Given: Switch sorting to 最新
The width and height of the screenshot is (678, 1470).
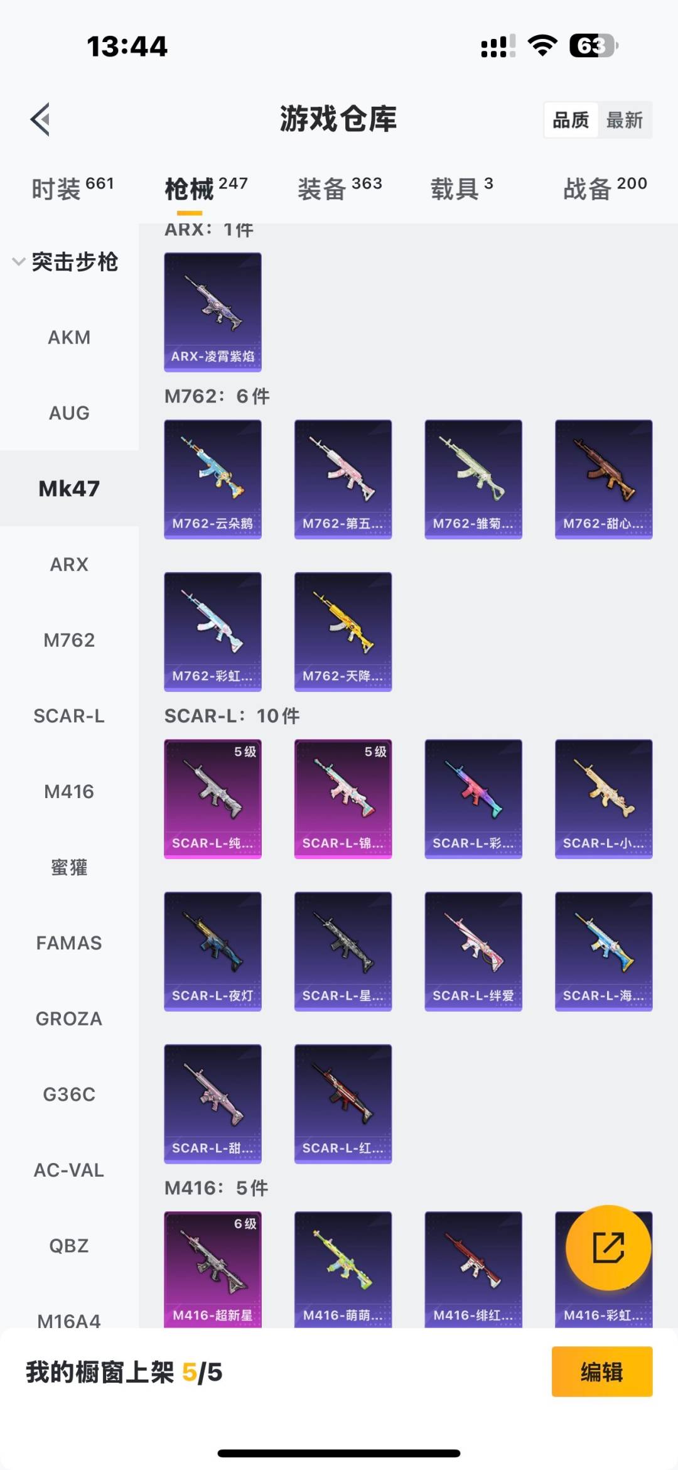Looking at the screenshot, I should click(625, 120).
